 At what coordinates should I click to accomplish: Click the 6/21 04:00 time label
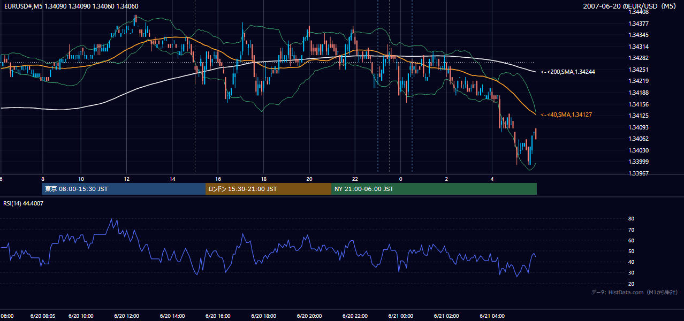[x=492, y=316]
